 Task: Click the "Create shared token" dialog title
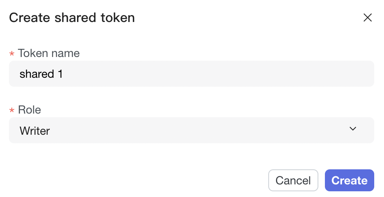click(x=72, y=18)
